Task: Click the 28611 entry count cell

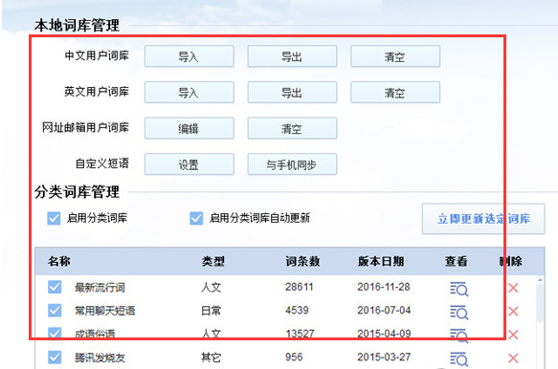Action: click(x=299, y=287)
